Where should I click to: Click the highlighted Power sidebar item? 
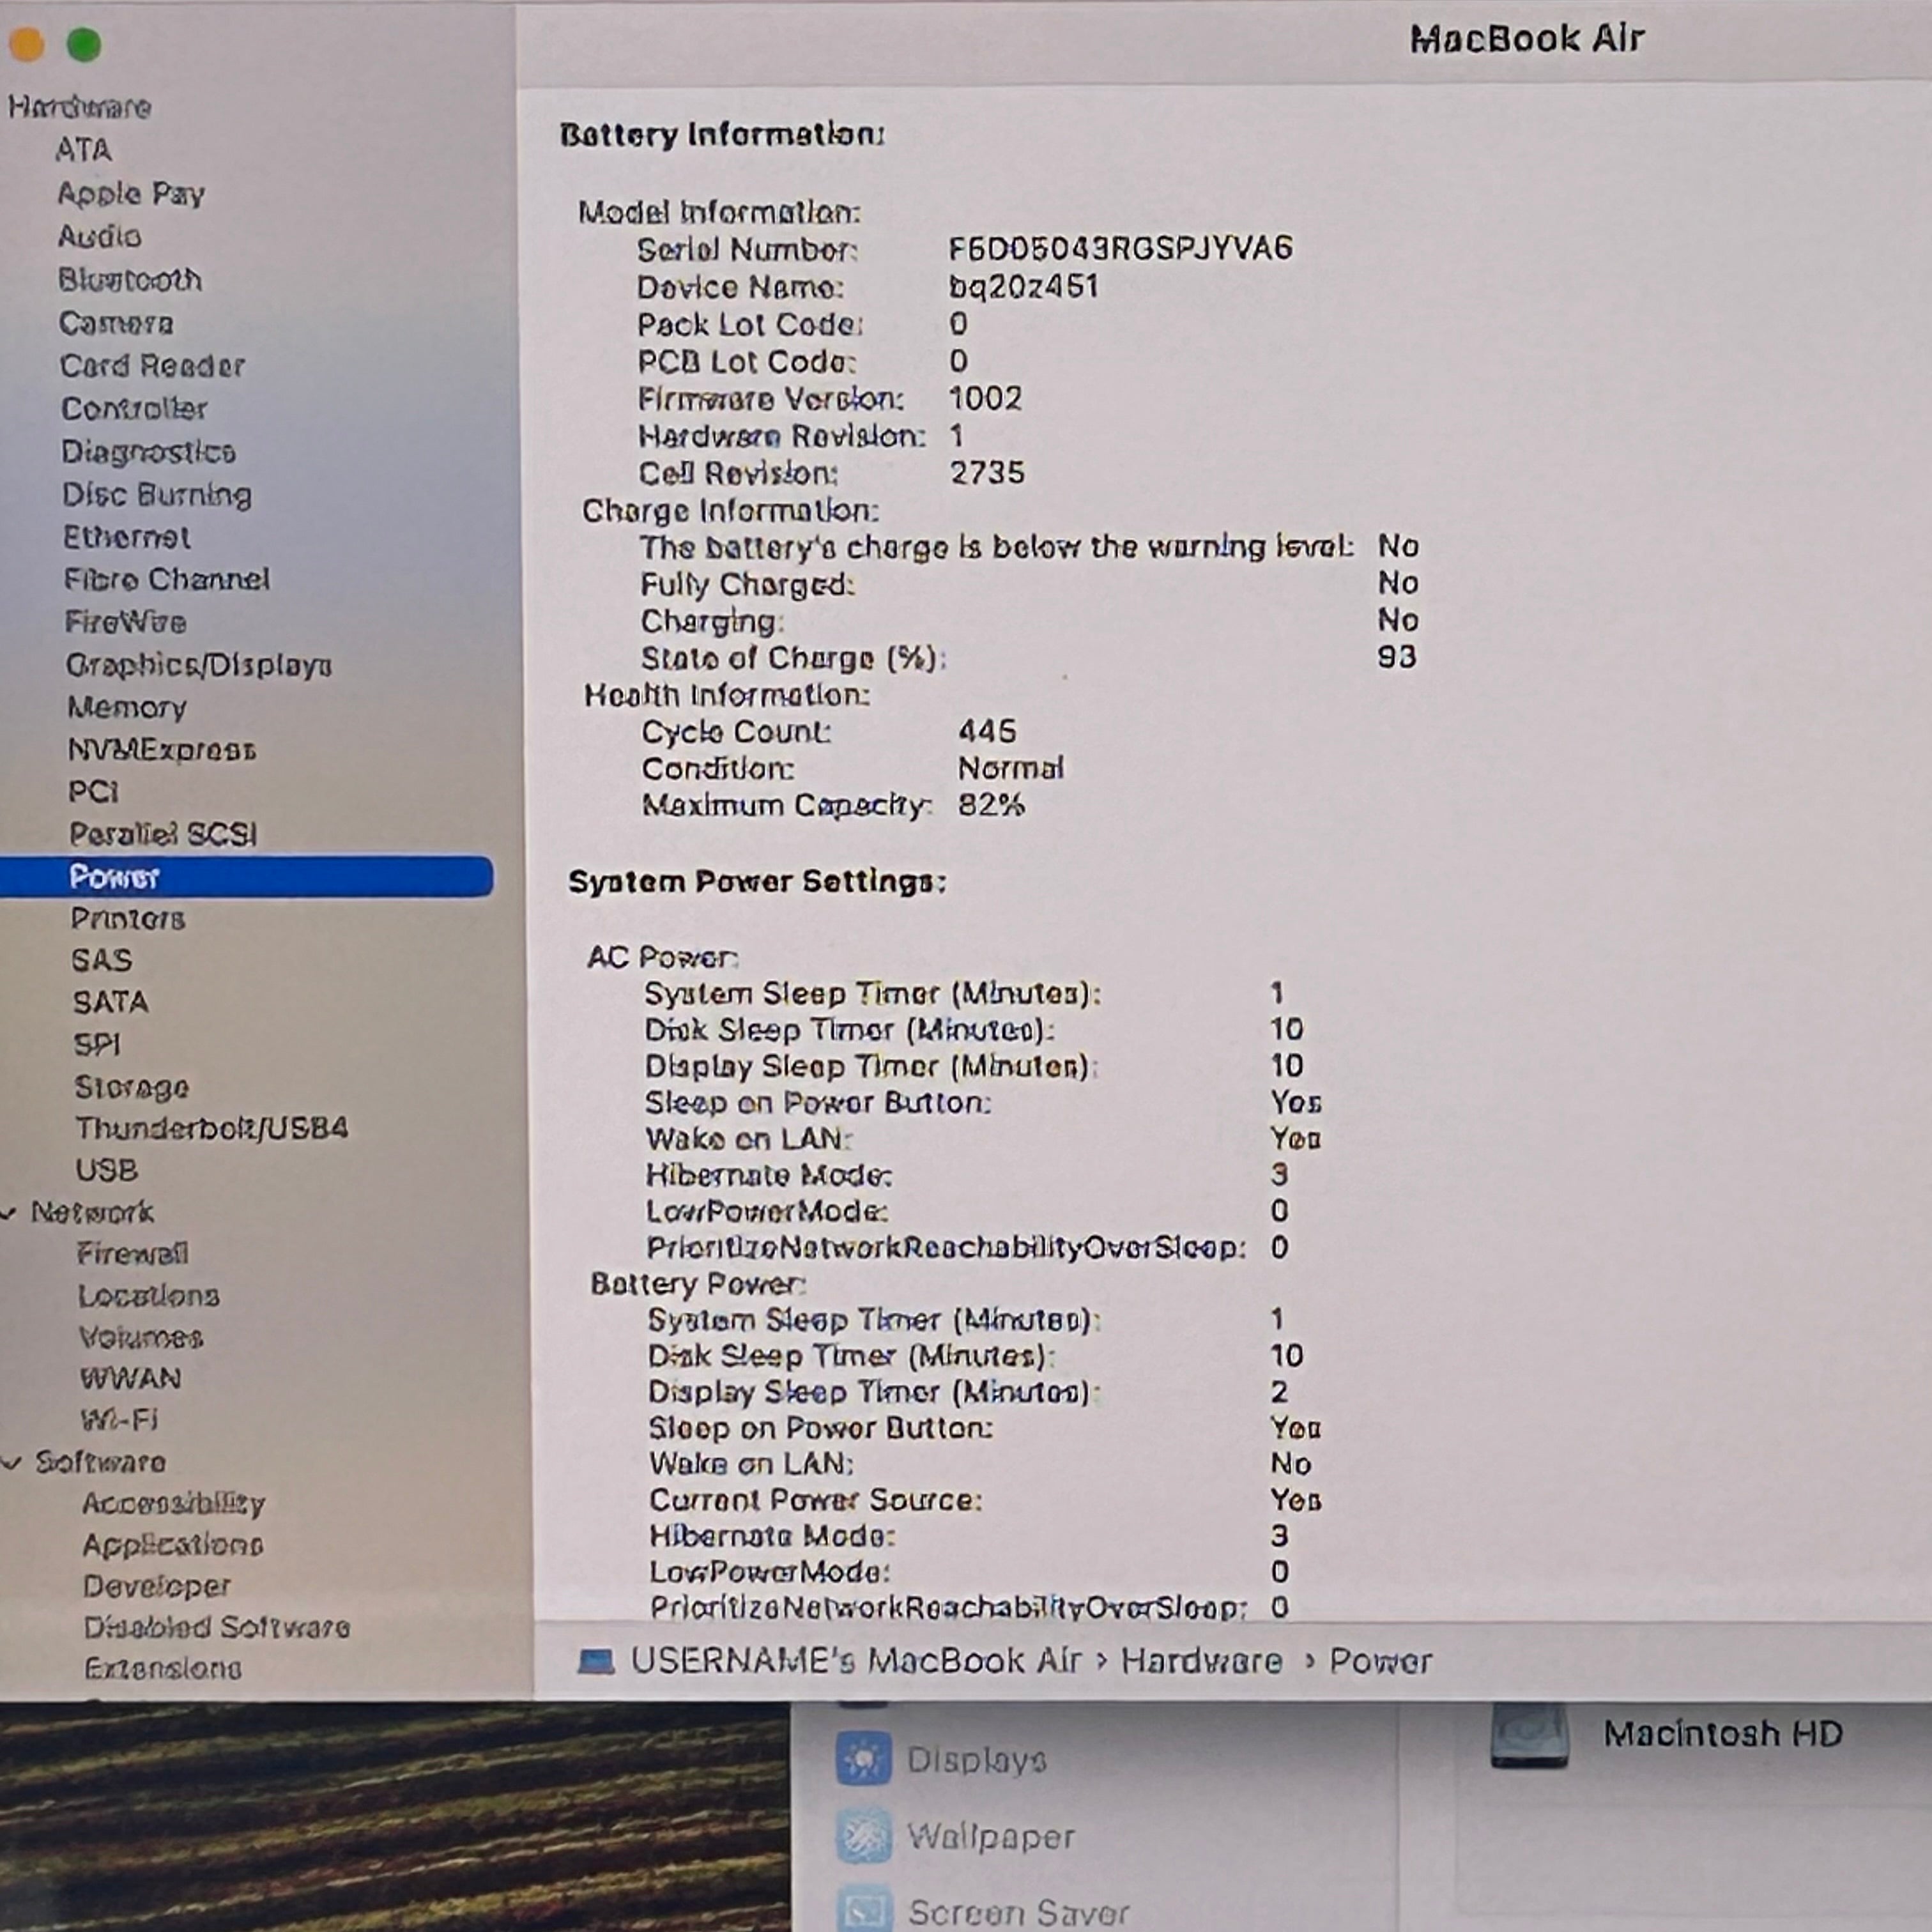point(246,876)
